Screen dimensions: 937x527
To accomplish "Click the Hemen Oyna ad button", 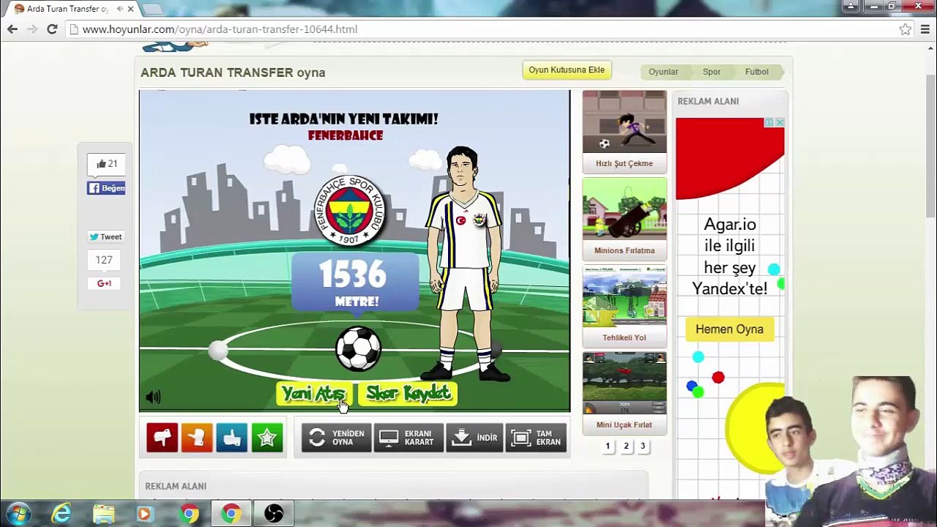I will pos(729,329).
